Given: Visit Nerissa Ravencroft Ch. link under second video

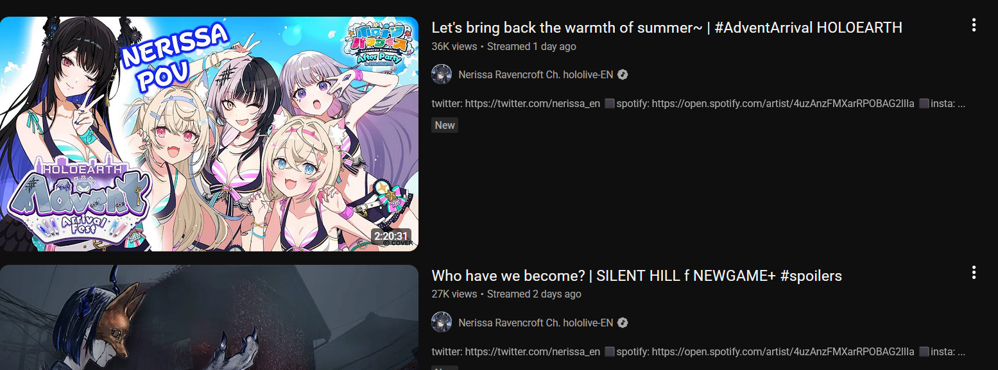Looking at the screenshot, I should coord(536,323).
